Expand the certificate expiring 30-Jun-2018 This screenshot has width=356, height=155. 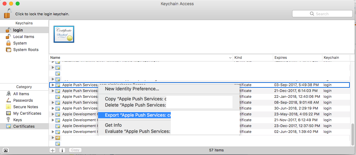(x=53, y=109)
